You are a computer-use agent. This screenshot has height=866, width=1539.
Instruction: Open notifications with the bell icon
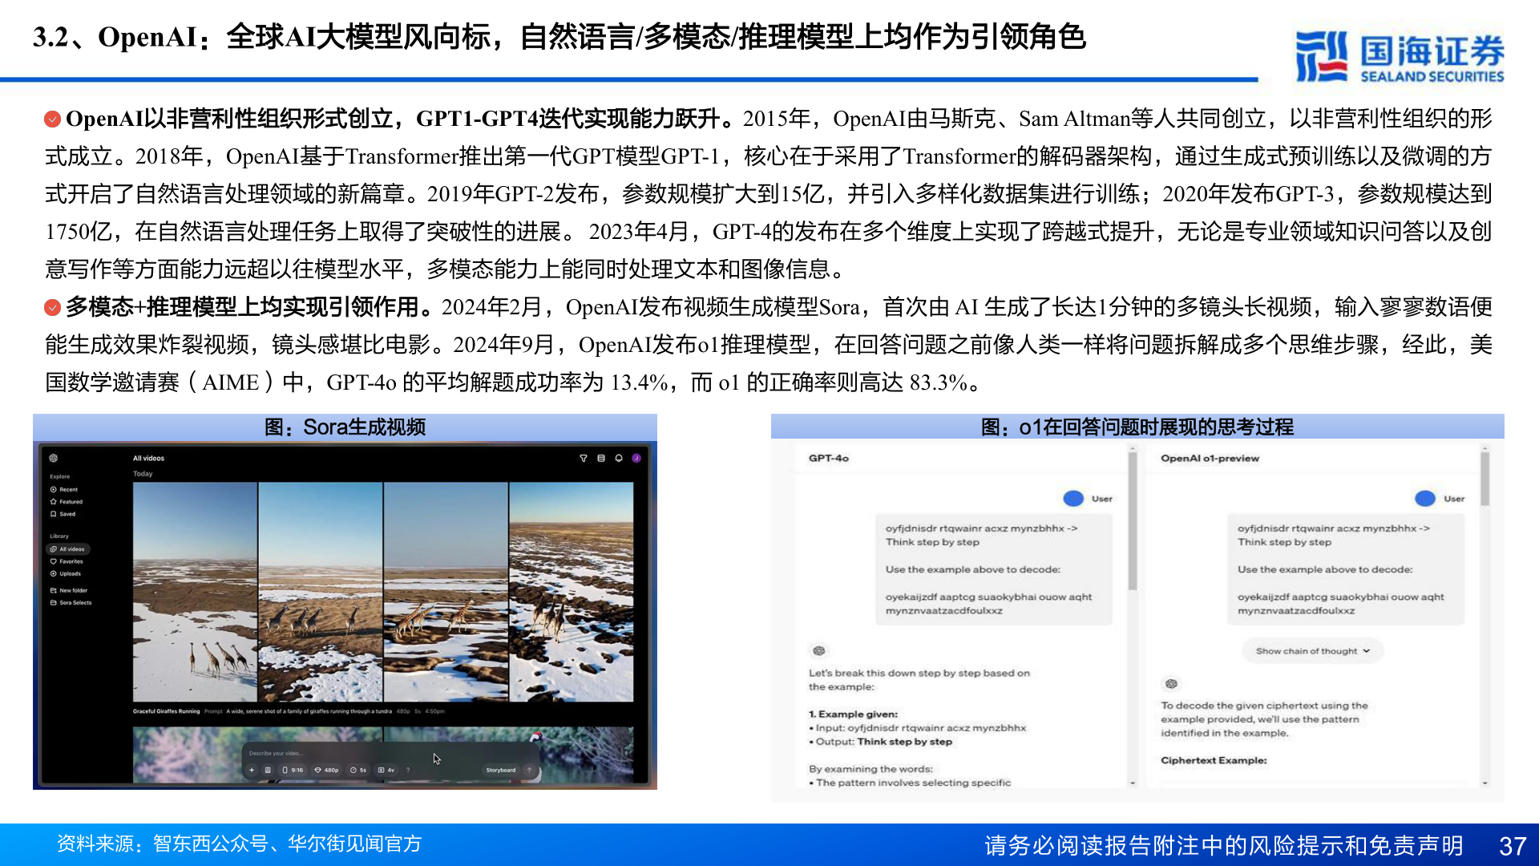(619, 459)
